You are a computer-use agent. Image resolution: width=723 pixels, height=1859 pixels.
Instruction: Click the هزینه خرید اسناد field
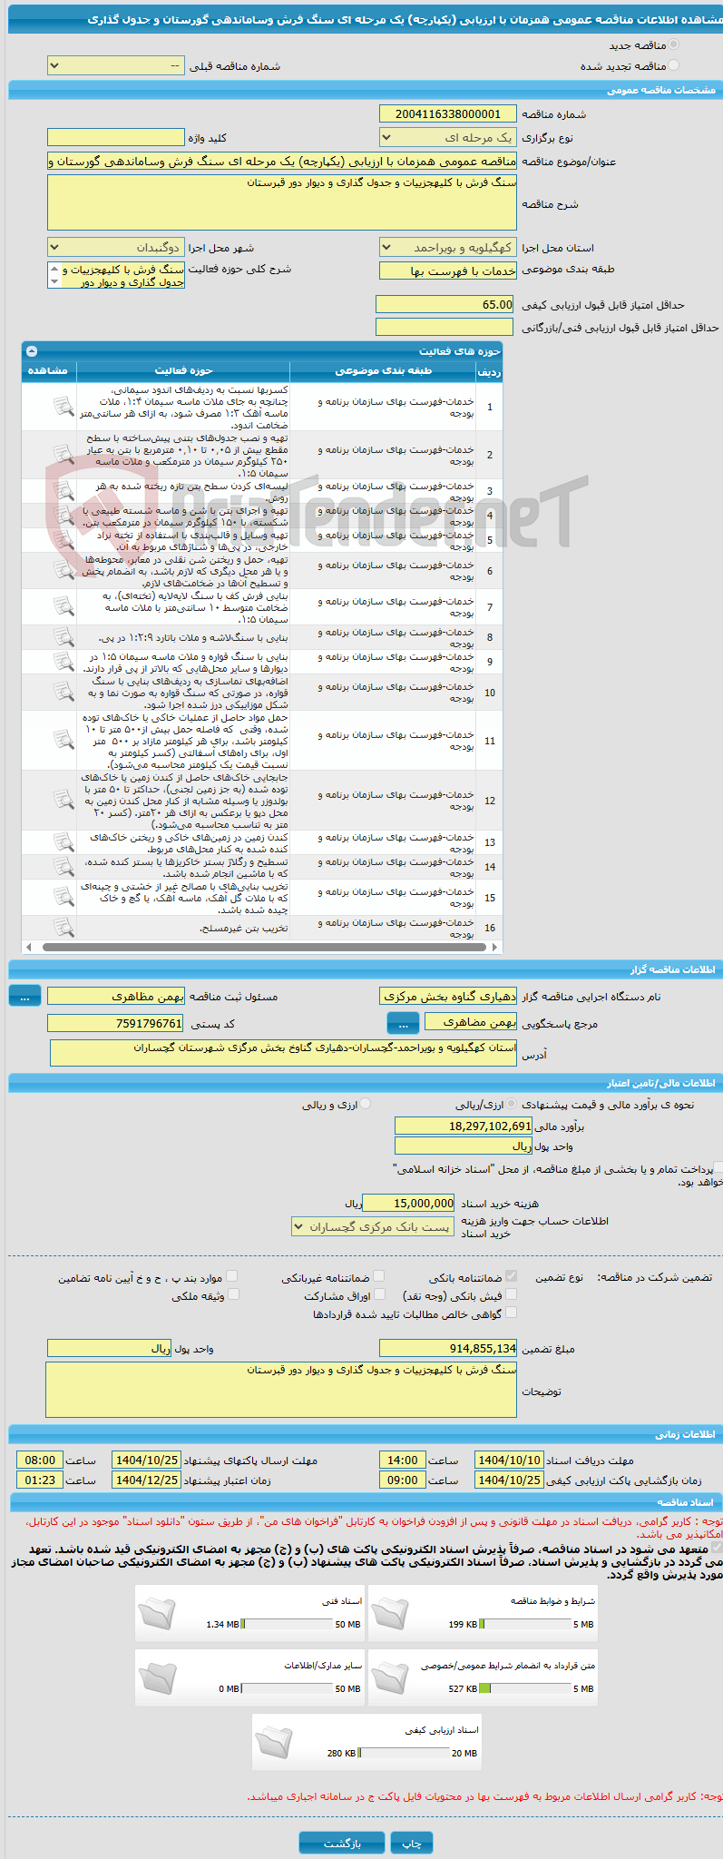[408, 1204]
